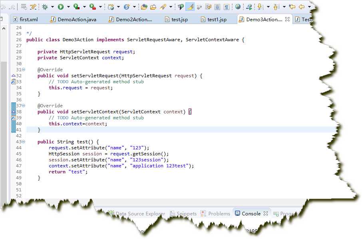Switch to first.xml tab
Image resolution: width=362 pixels, height=239 pixels.
(x=26, y=20)
